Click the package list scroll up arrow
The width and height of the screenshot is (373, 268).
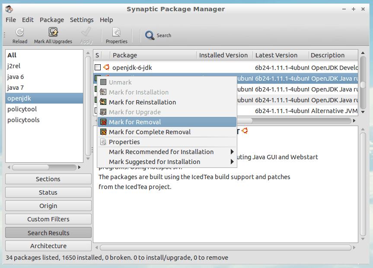pos(363,53)
